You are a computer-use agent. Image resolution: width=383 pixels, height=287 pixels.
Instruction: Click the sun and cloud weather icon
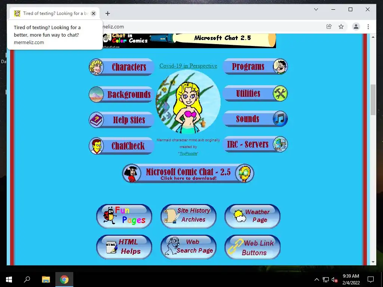click(239, 216)
